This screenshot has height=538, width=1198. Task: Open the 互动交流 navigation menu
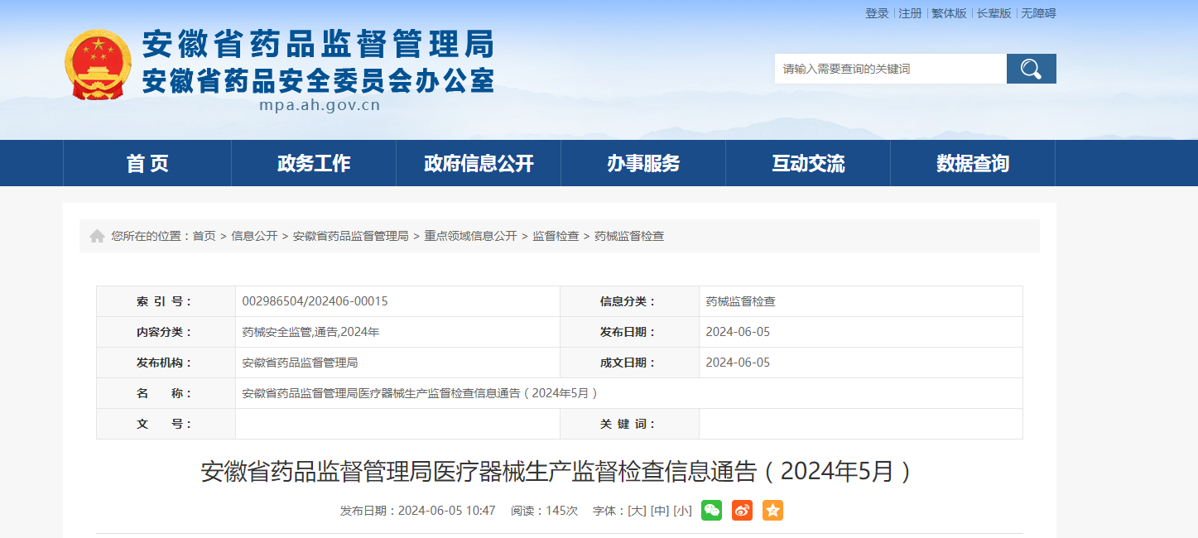point(808,164)
